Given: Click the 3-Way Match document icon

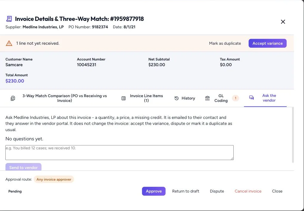Looking at the screenshot, I should (13, 98).
